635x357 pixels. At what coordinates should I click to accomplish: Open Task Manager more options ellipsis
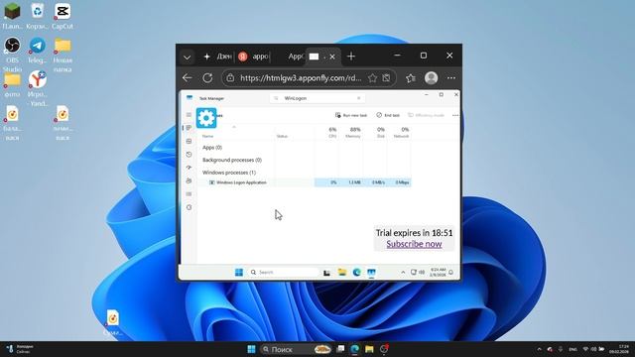pos(455,115)
